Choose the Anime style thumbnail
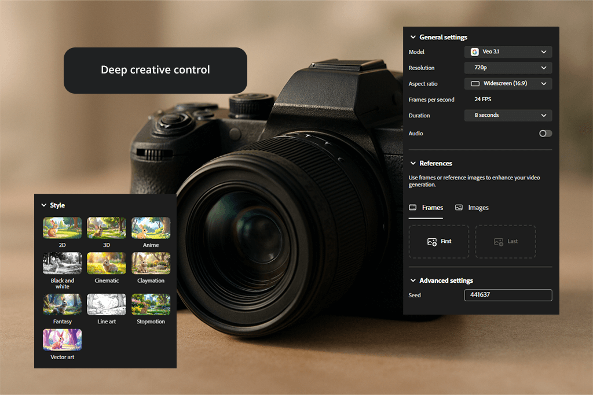The image size is (593, 395). click(151, 228)
